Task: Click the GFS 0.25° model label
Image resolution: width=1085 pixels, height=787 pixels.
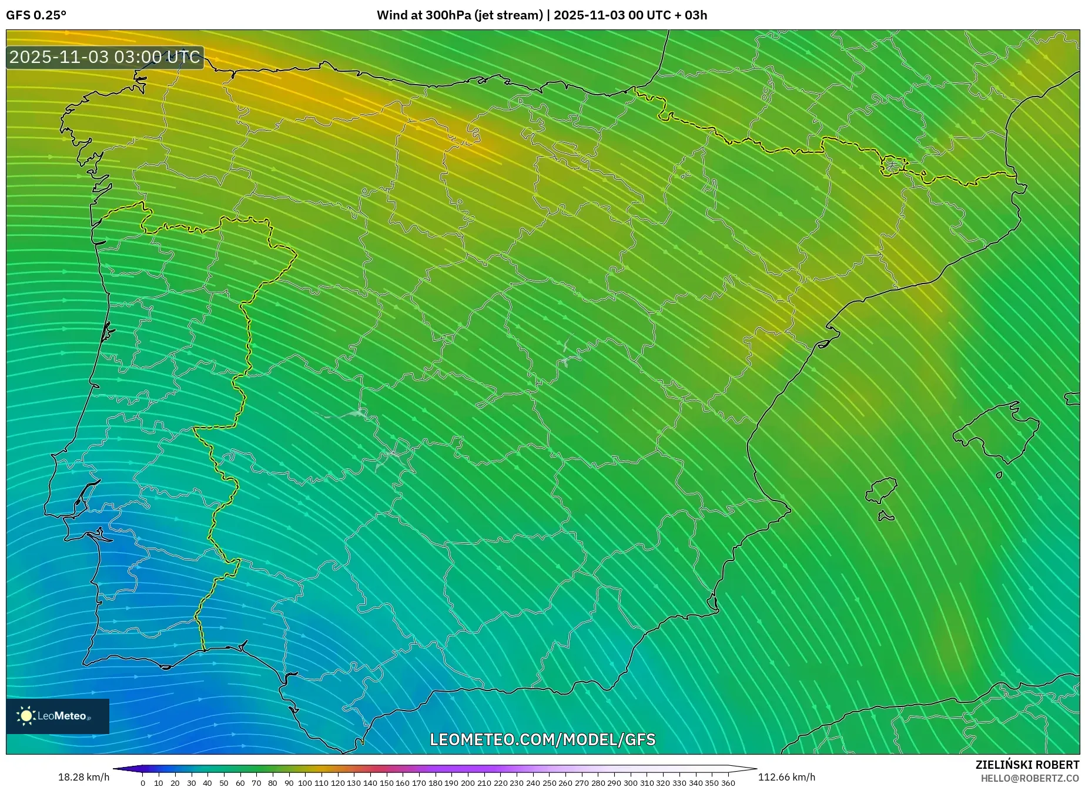Action: tap(36, 16)
